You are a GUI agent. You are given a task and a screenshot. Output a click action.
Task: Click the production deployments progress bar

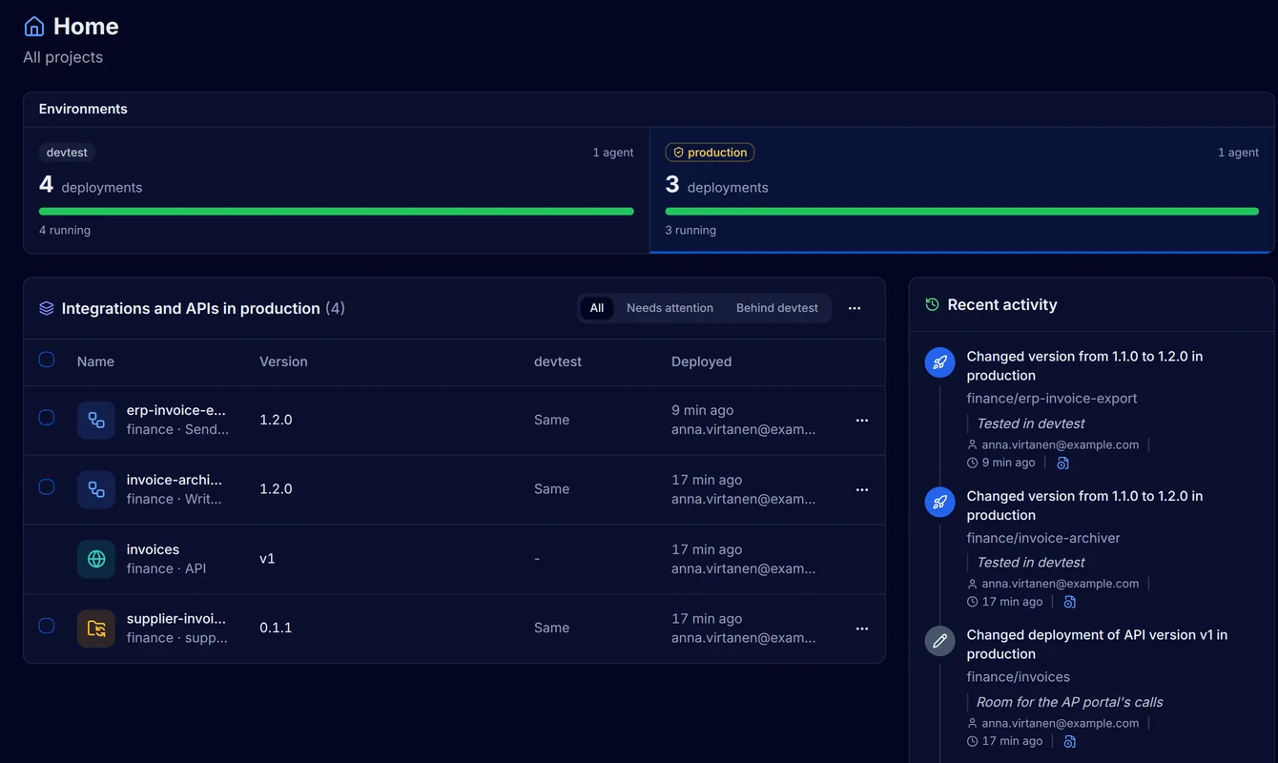click(961, 211)
